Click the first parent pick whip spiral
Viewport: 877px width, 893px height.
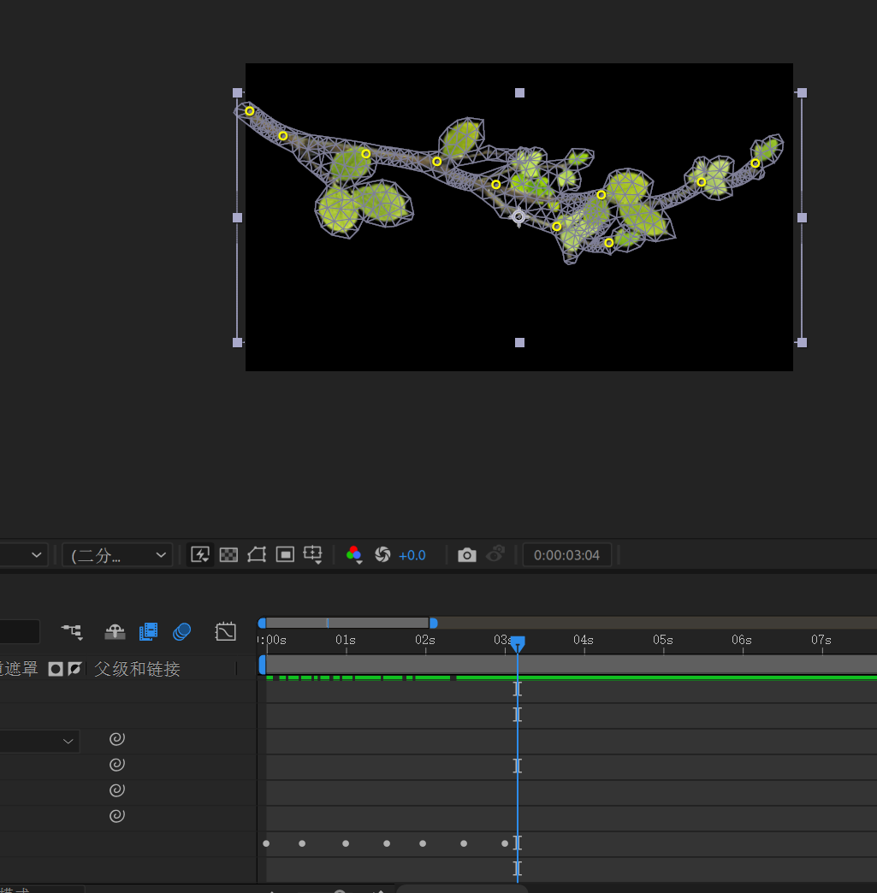[118, 739]
